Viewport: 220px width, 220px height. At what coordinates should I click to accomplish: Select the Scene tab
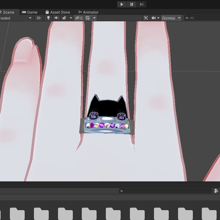click(x=8, y=12)
